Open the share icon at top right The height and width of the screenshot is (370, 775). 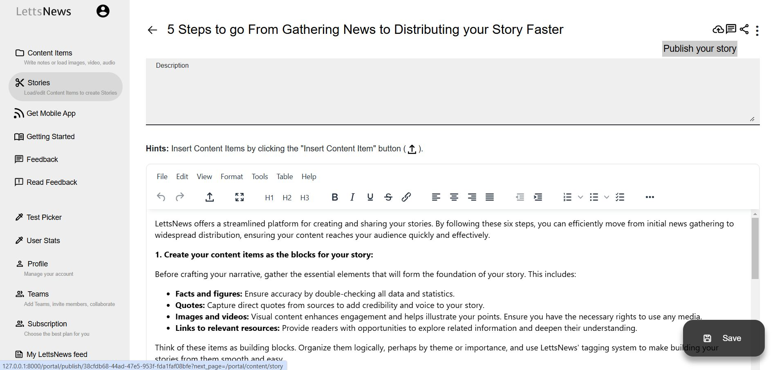[744, 29]
